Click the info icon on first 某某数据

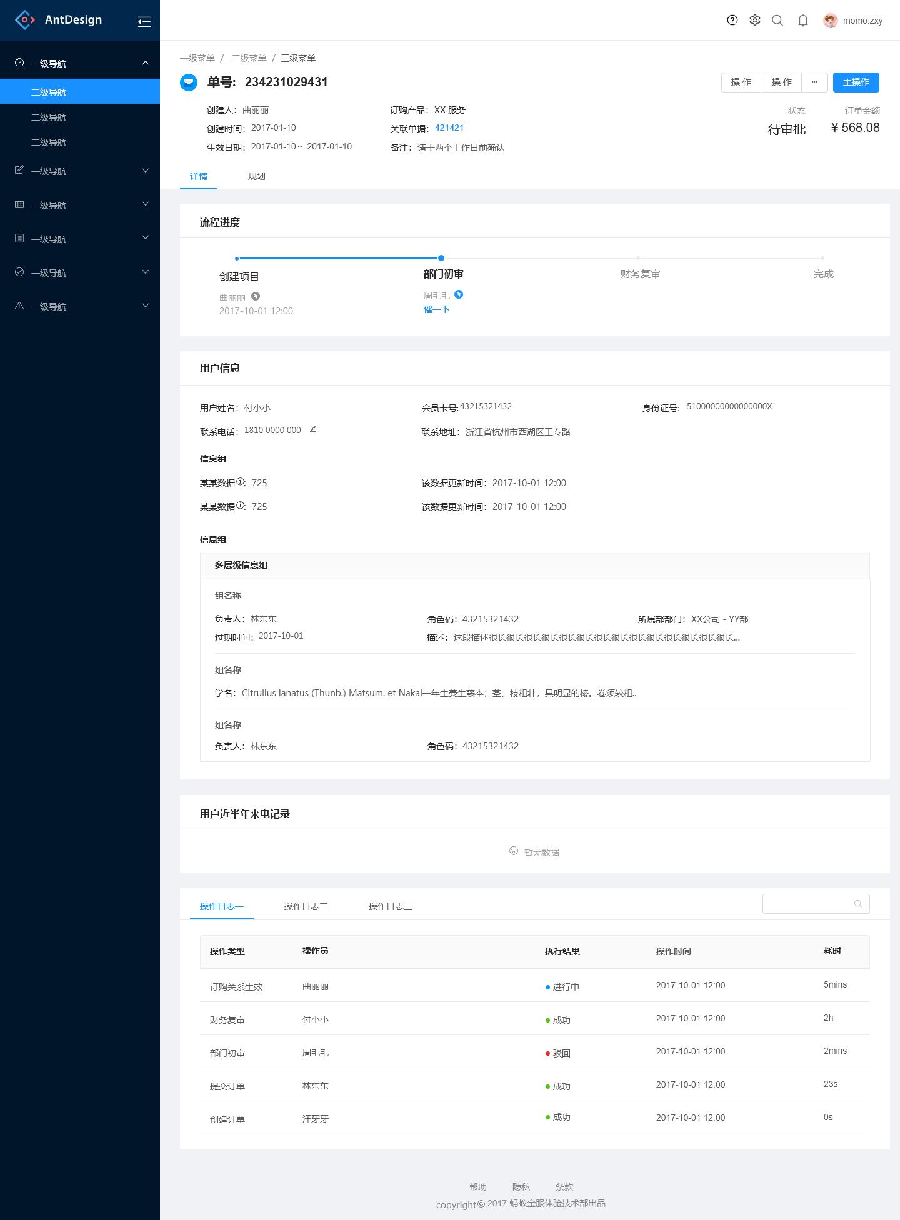point(240,481)
